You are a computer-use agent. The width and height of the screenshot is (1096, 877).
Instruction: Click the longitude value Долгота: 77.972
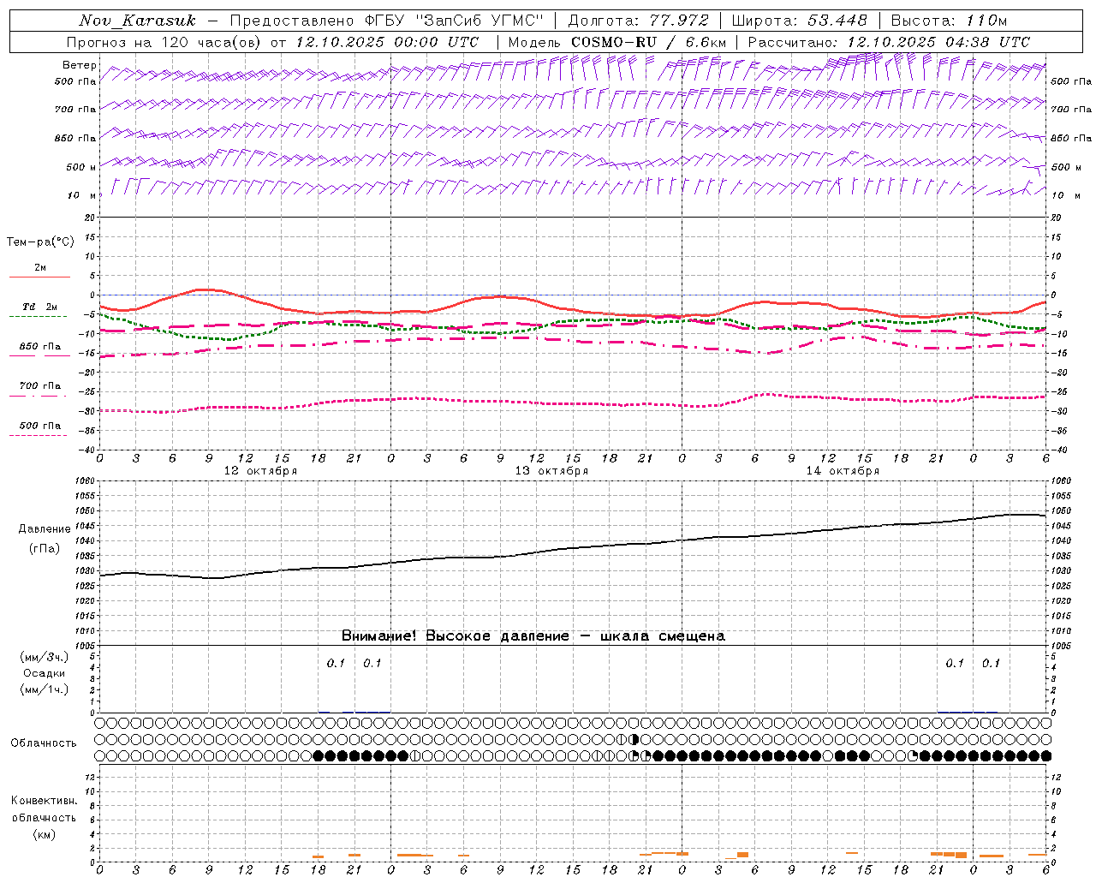click(639, 21)
